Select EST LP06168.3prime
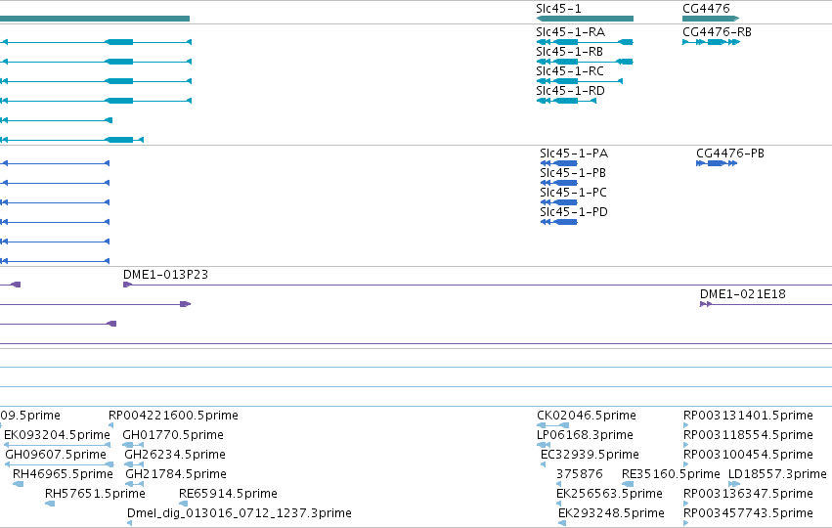 coord(585,435)
